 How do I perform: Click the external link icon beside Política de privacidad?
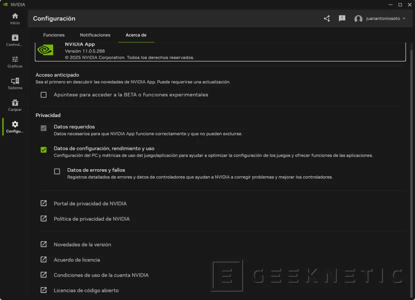[x=43, y=219]
